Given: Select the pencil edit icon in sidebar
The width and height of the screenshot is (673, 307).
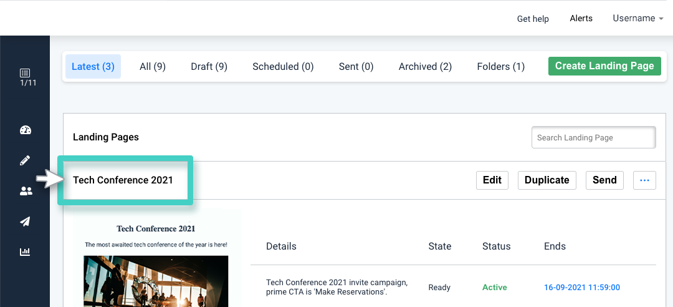Looking at the screenshot, I should 25,161.
